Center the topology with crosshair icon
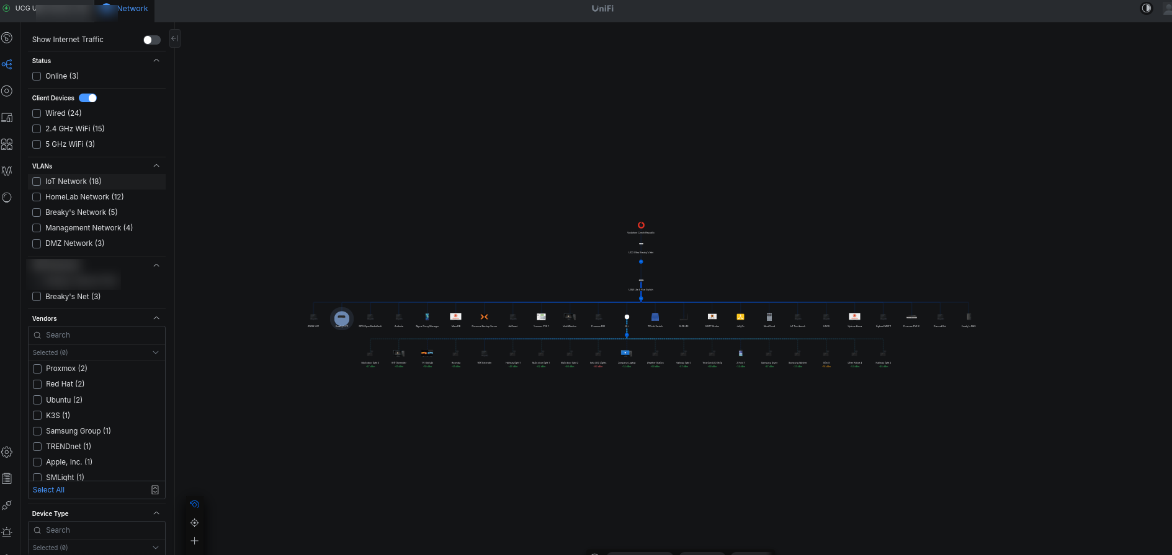Image resolution: width=1172 pixels, height=555 pixels. click(194, 523)
